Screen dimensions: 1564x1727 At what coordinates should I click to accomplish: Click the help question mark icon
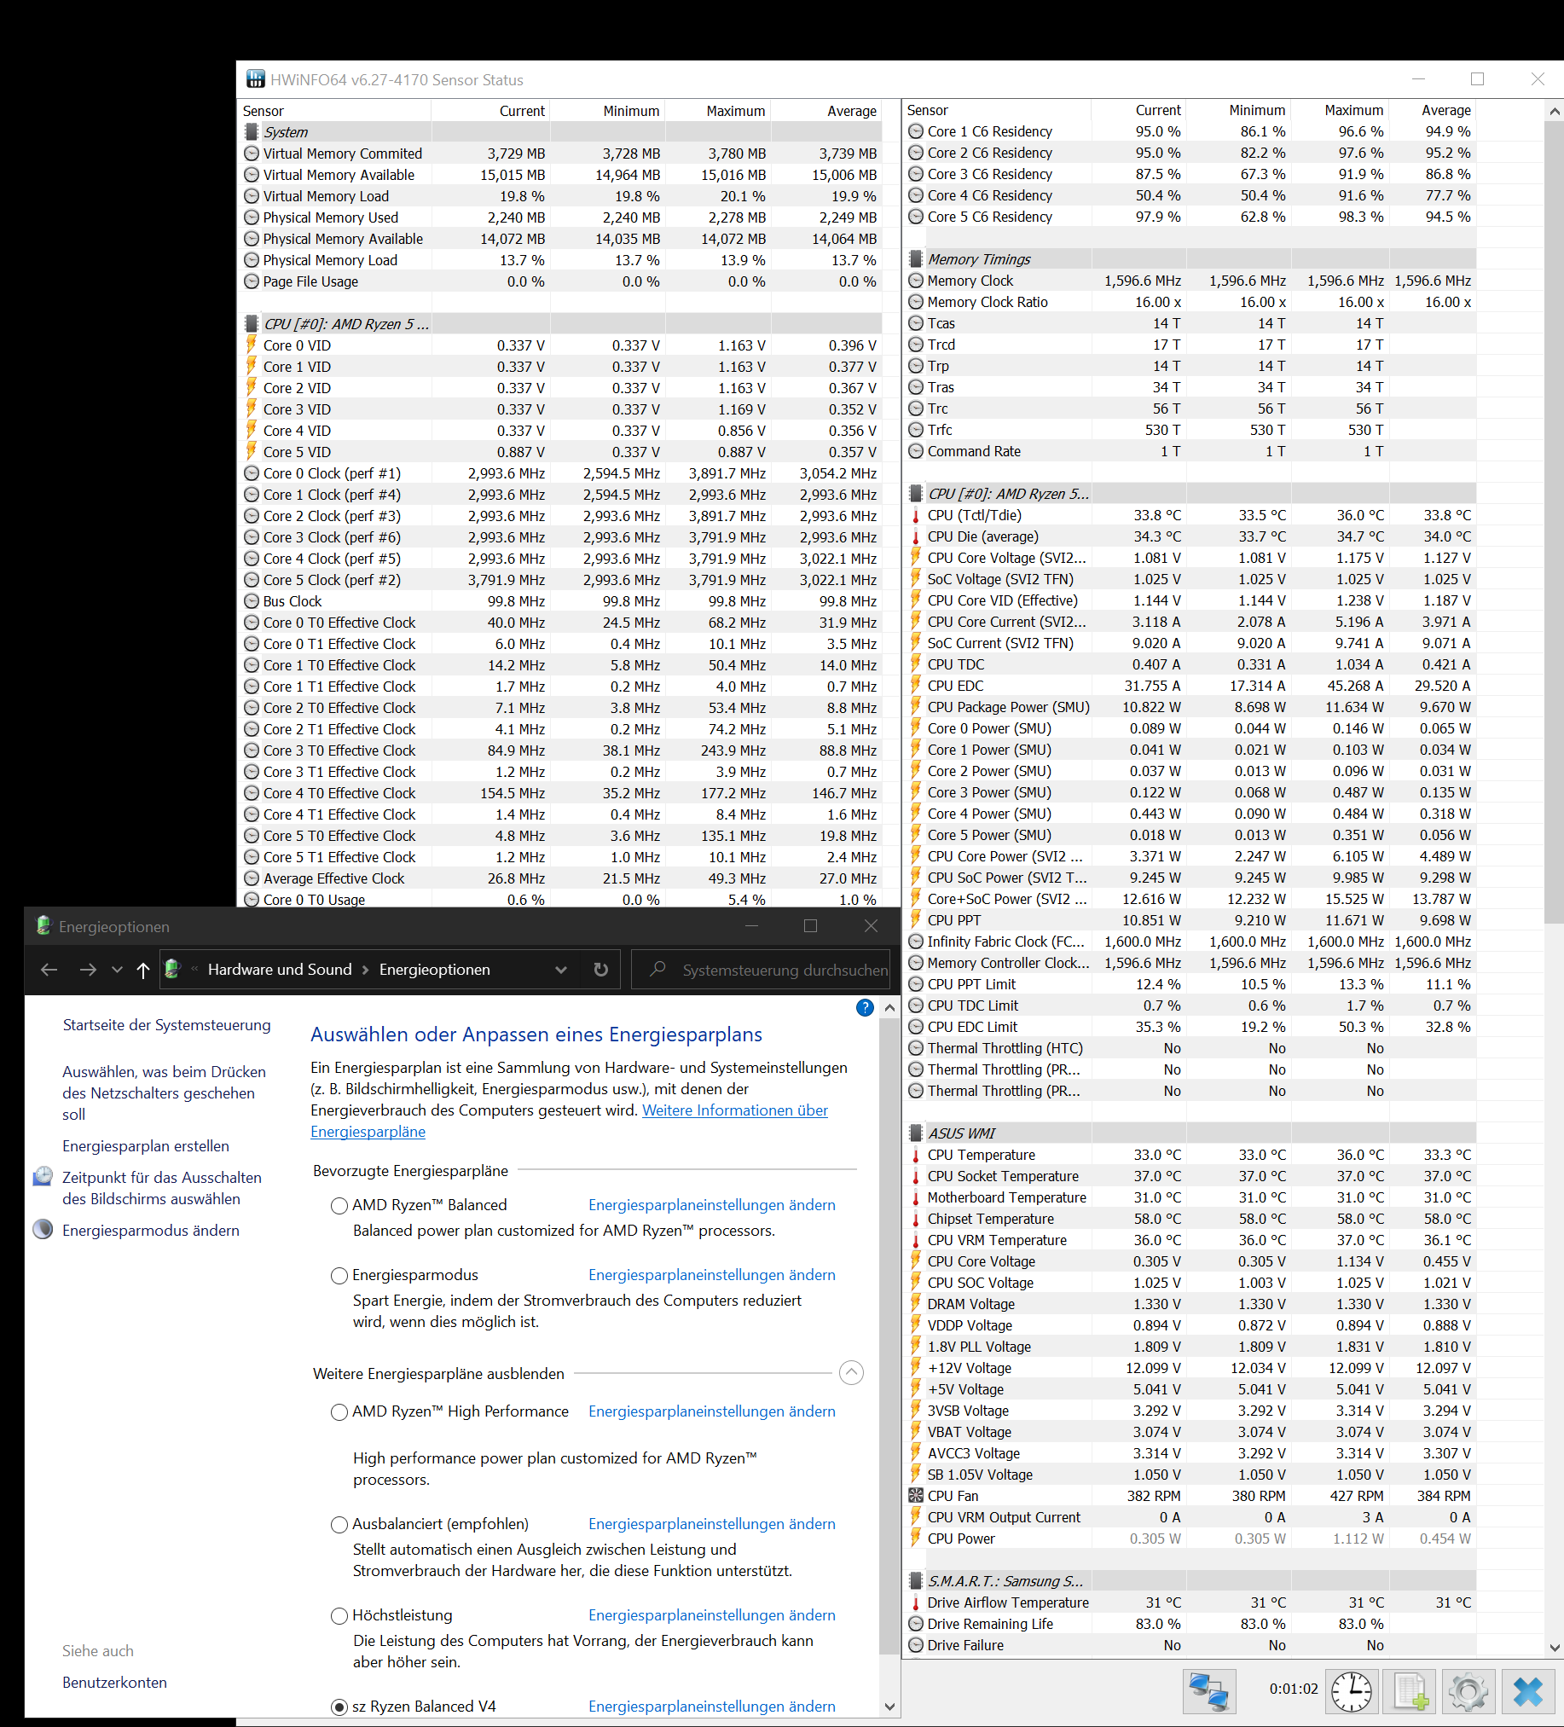(x=864, y=1007)
